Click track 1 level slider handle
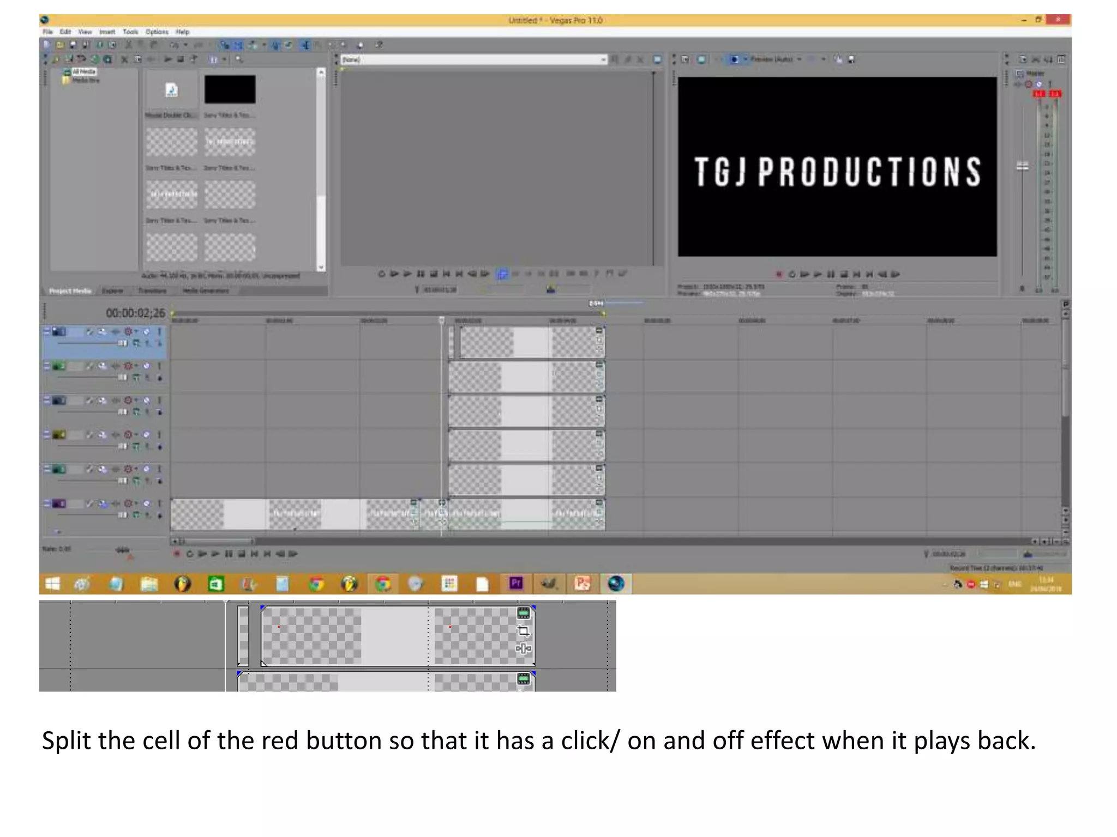1117x837 pixels. tap(123, 343)
